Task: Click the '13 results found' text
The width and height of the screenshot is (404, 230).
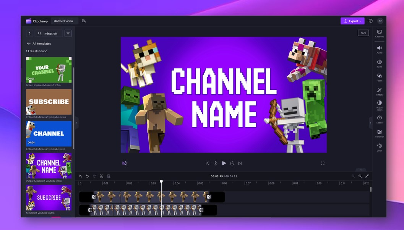Action: click(x=37, y=51)
